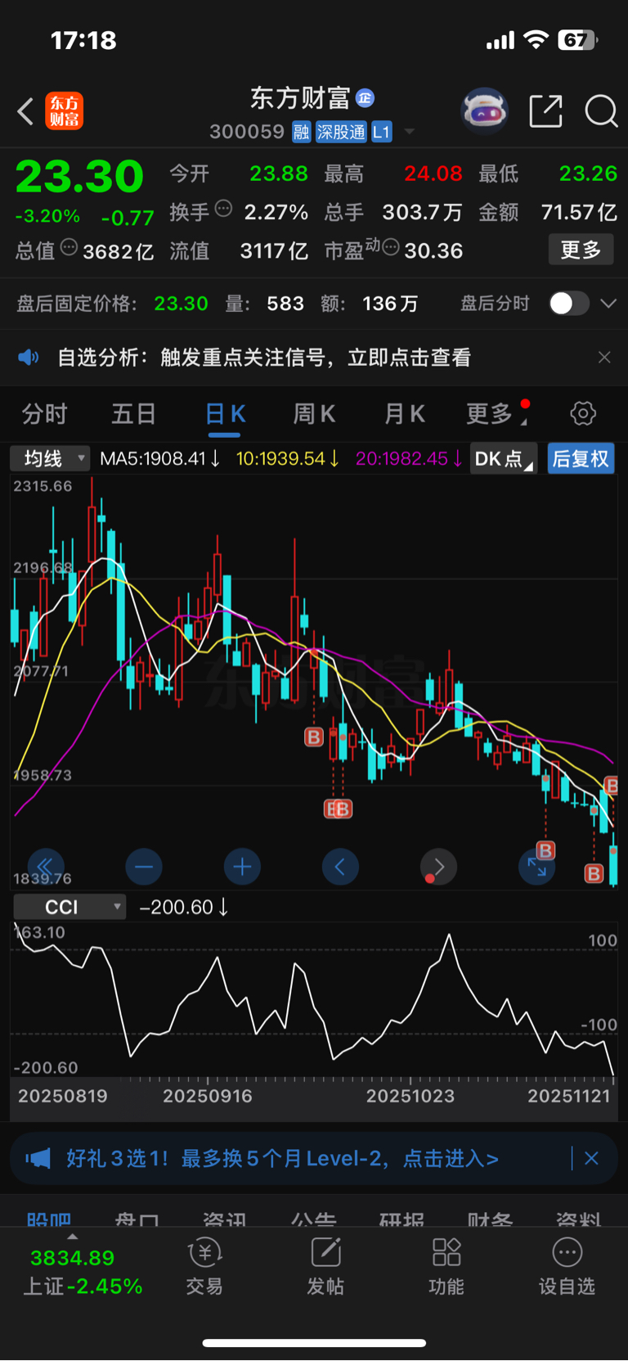This screenshot has width=628, height=1361.
Task: Tap the 最高 value 24.08
Action: pyautogui.click(x=433, y=174)
